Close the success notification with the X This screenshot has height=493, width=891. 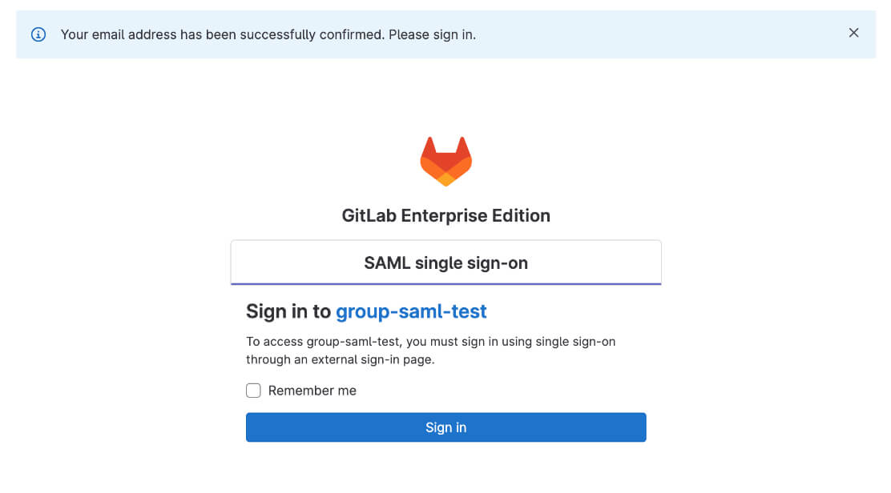pyautogui.click(x=853, y=33)
